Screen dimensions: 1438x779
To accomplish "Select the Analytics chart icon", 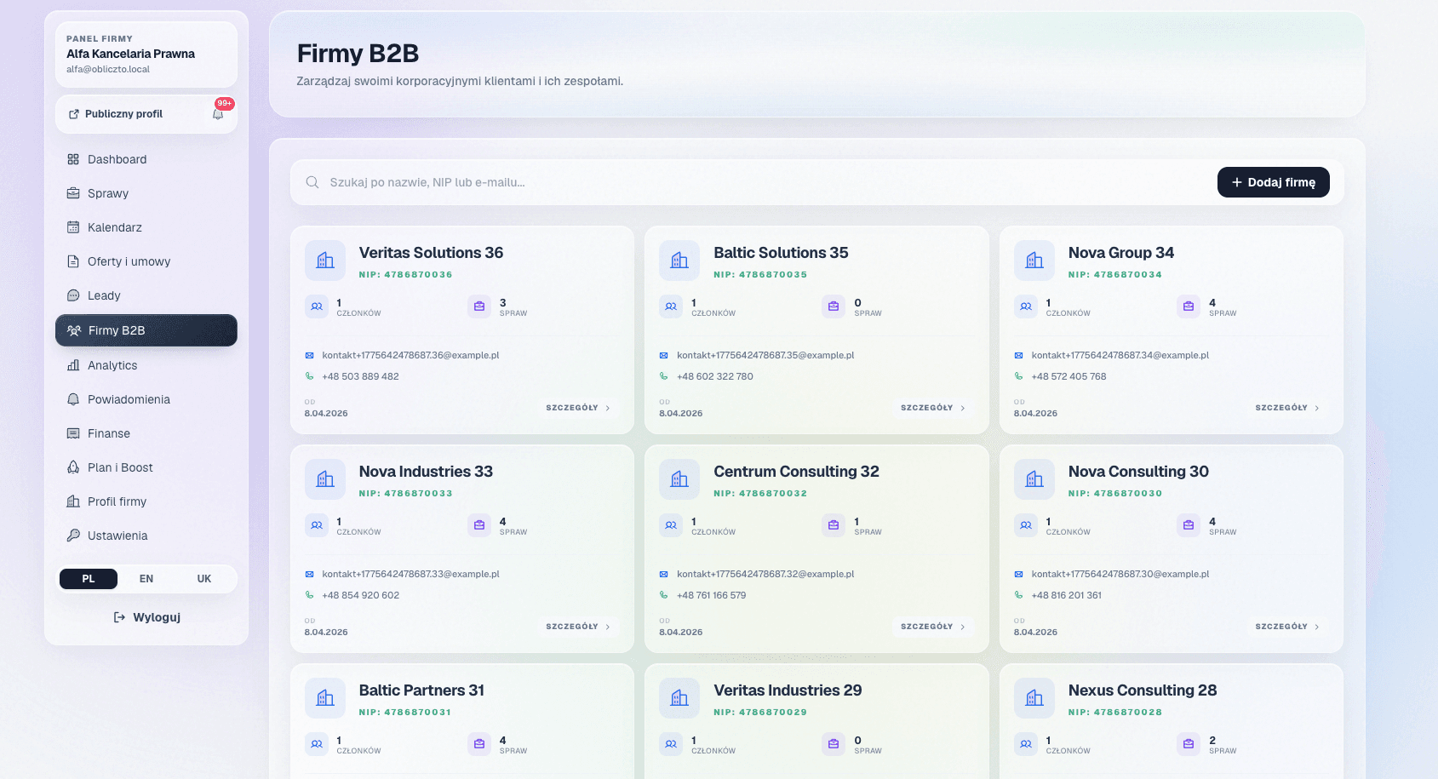I will (74, 365).
